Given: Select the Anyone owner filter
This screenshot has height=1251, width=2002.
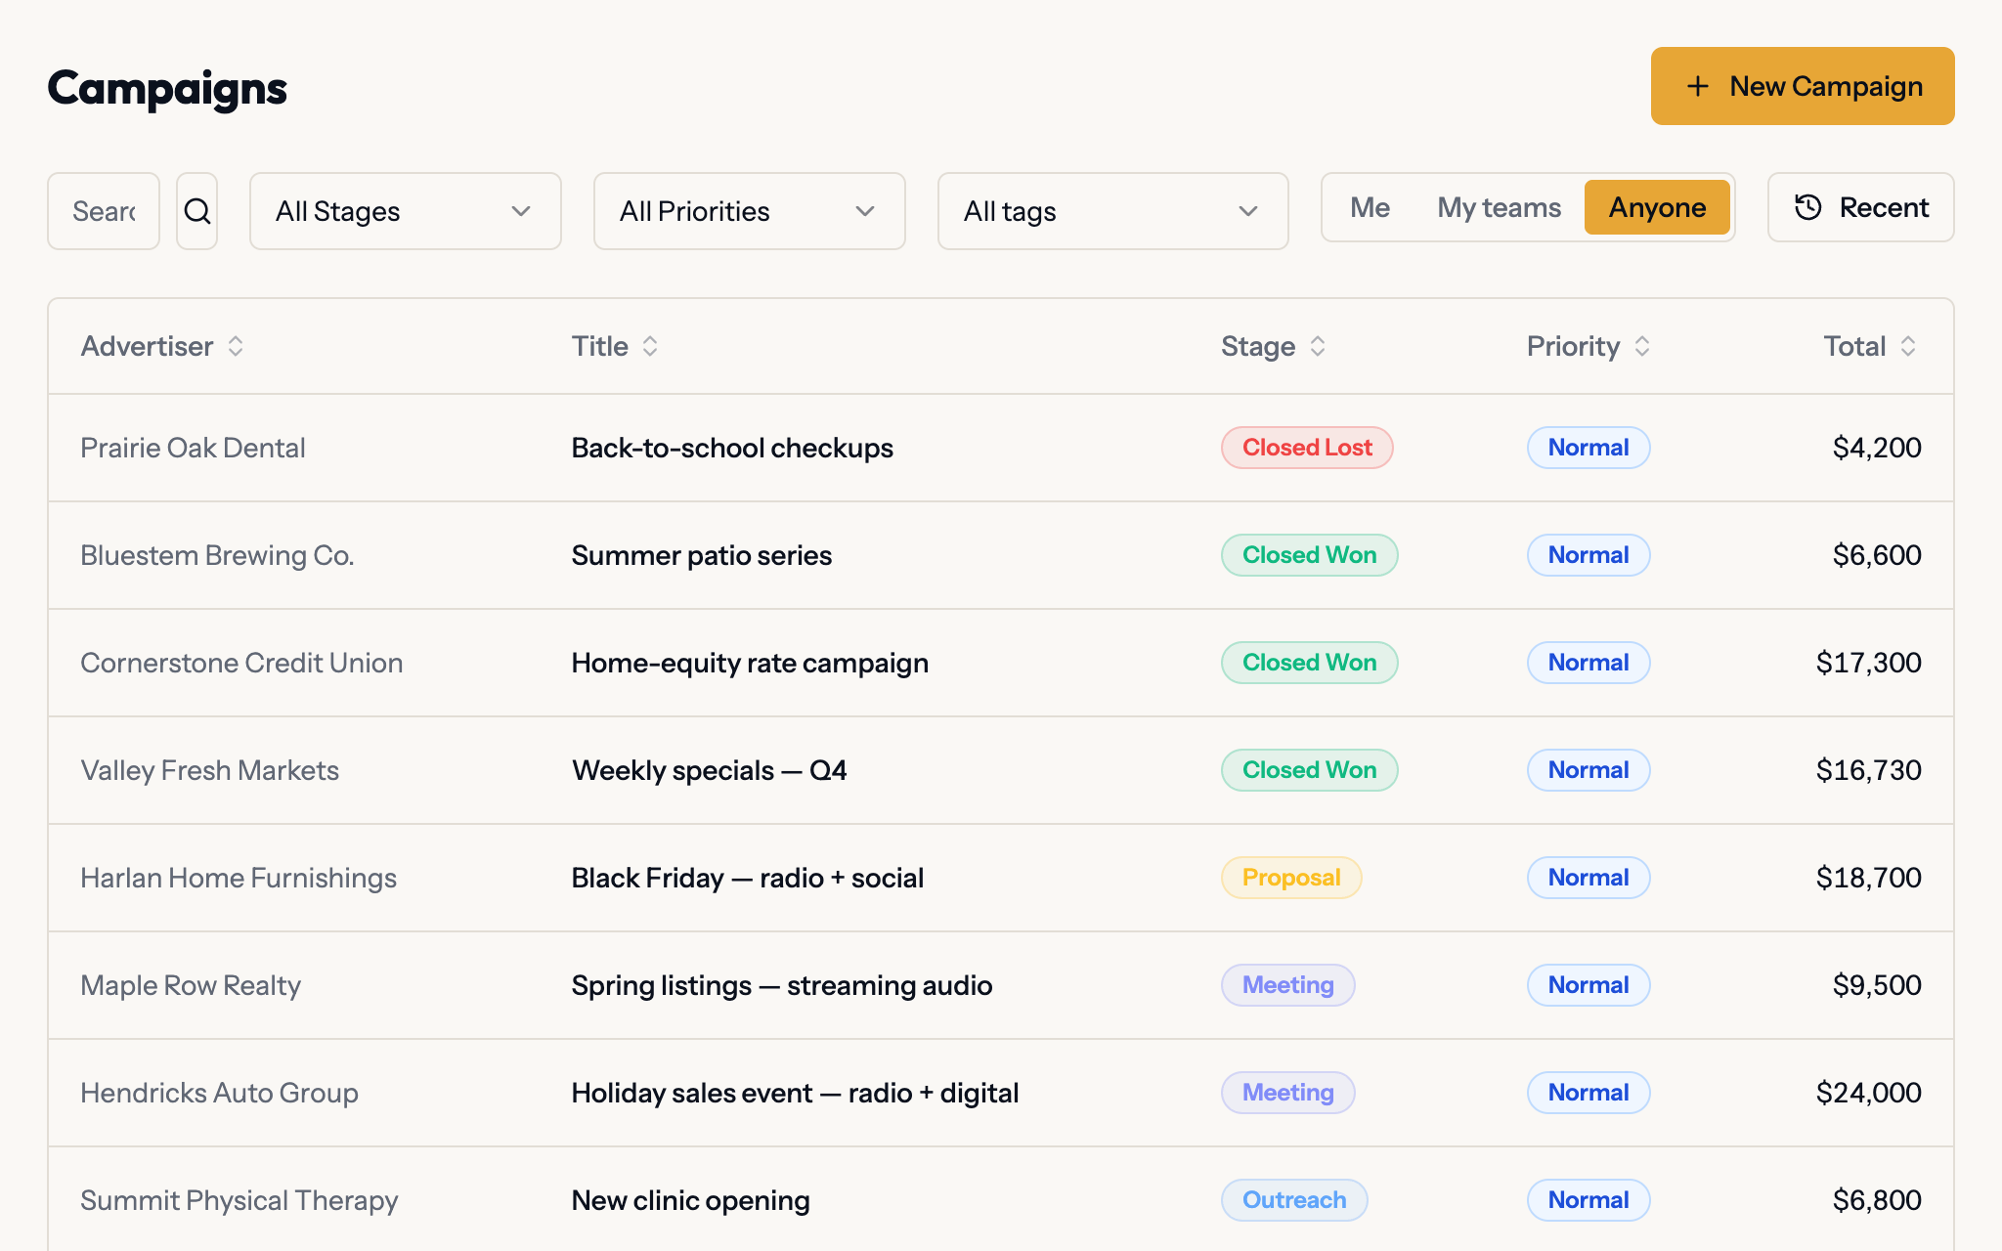Looking at the screenshot, I should [1657, 207].
